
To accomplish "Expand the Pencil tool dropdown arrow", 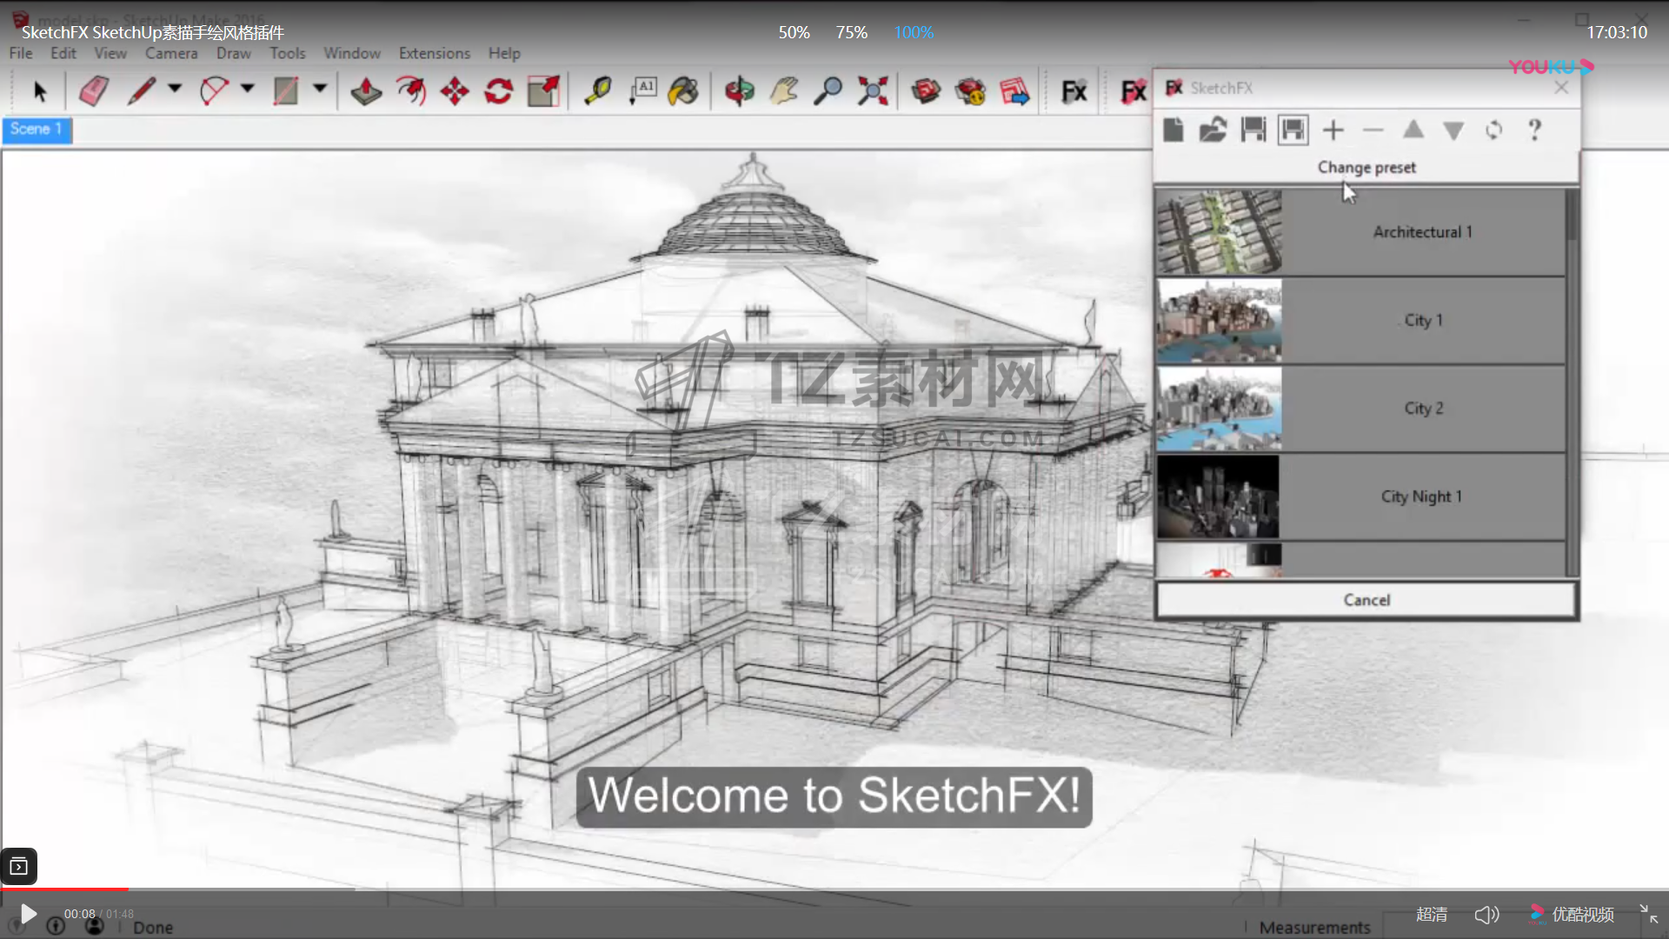I will click(x=175, y=89).
